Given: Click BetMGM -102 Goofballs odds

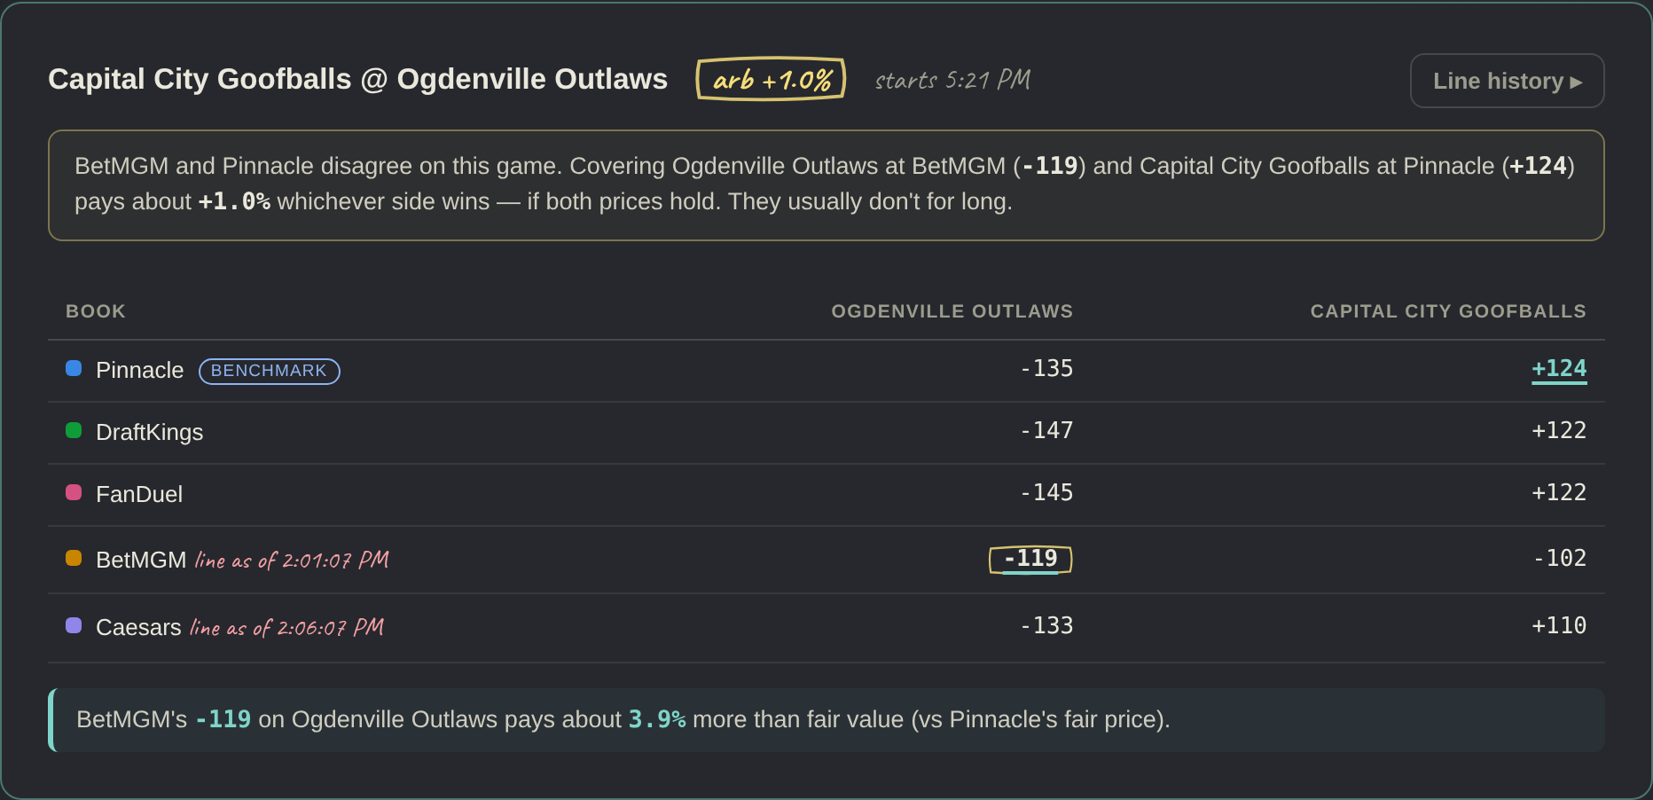Looking at the screenshot, I should [1561, 559].
